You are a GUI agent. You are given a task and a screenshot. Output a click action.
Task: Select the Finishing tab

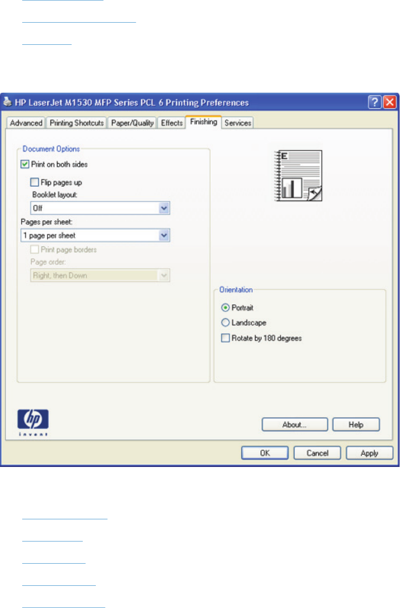coord(203,122)
